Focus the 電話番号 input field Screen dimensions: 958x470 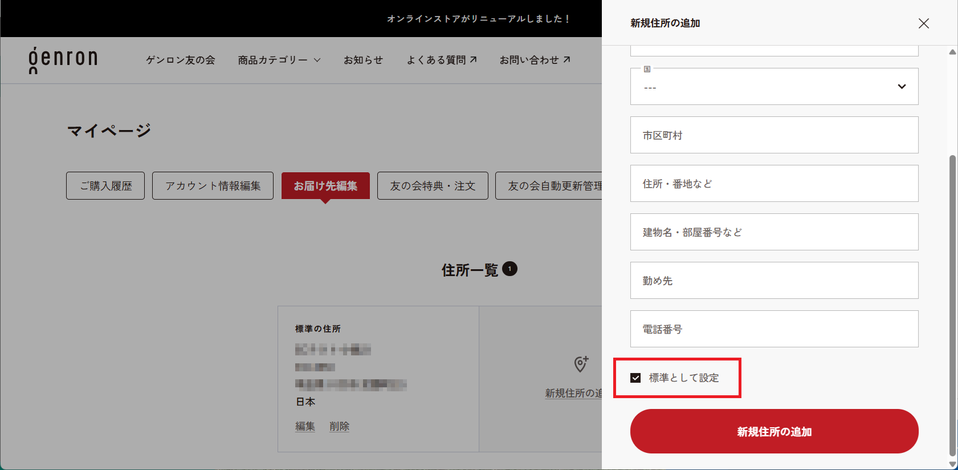click(x=773, y=329)
